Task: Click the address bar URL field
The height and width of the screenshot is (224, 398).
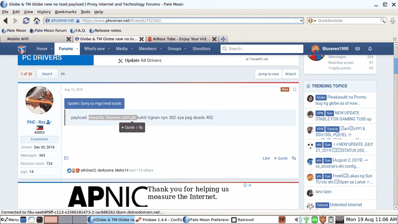Action: (187, 21)
